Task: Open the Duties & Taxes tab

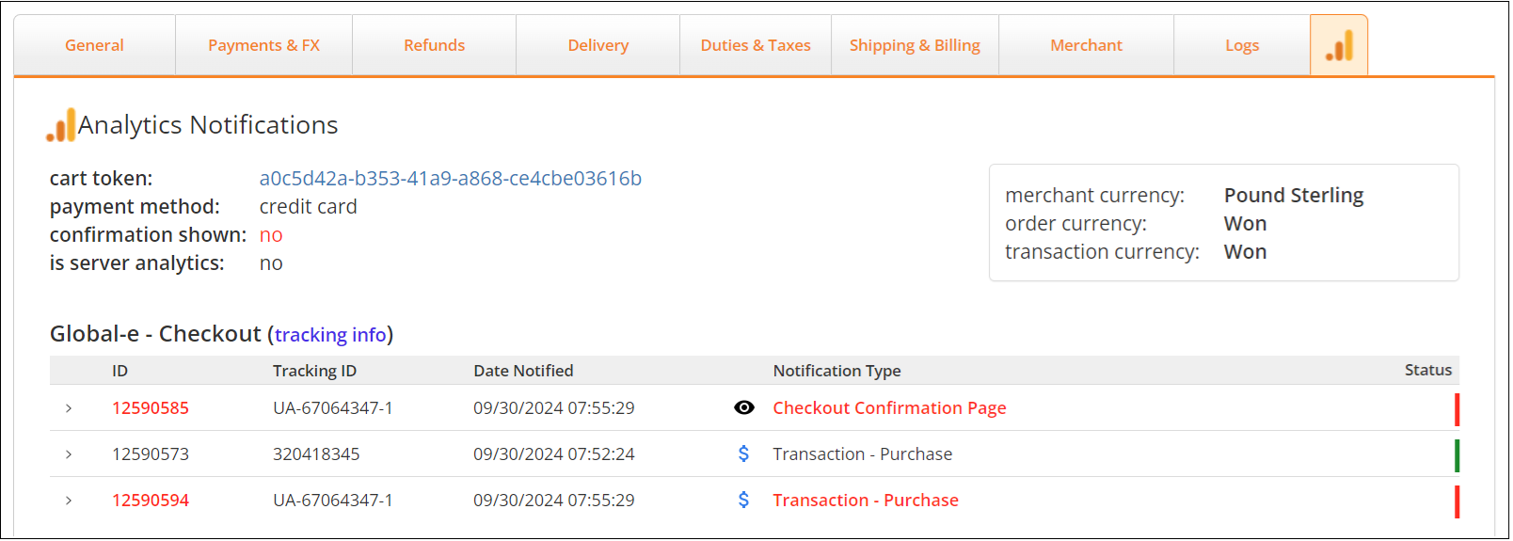Action: pyautogui.click(x=756, y=45)
